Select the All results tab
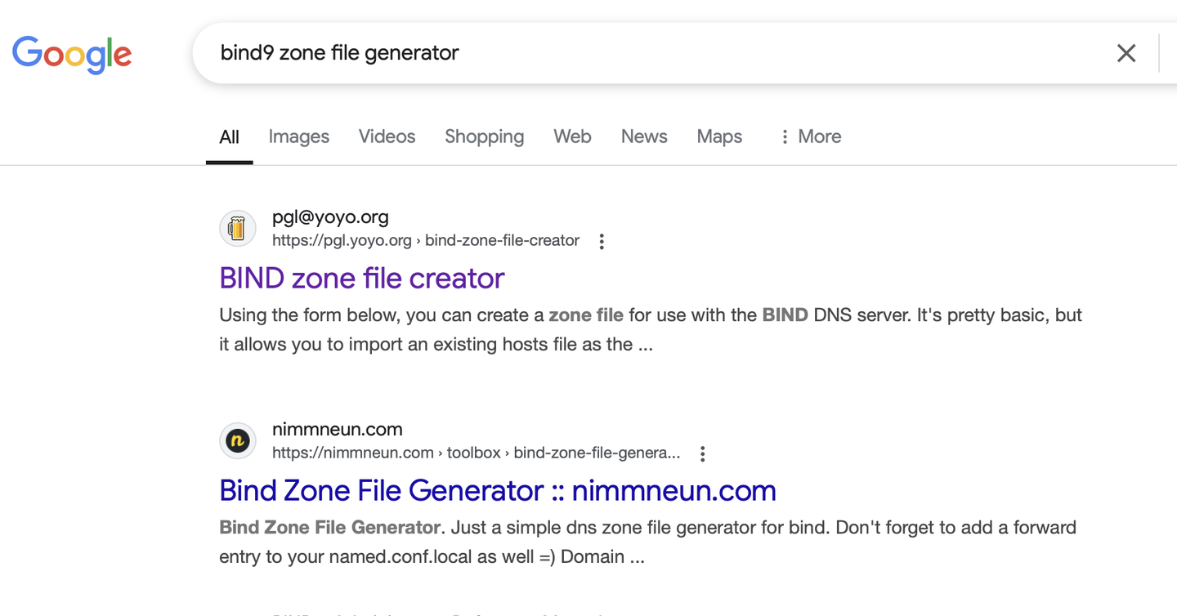The image size is (1177, 616). click(229, 136)
